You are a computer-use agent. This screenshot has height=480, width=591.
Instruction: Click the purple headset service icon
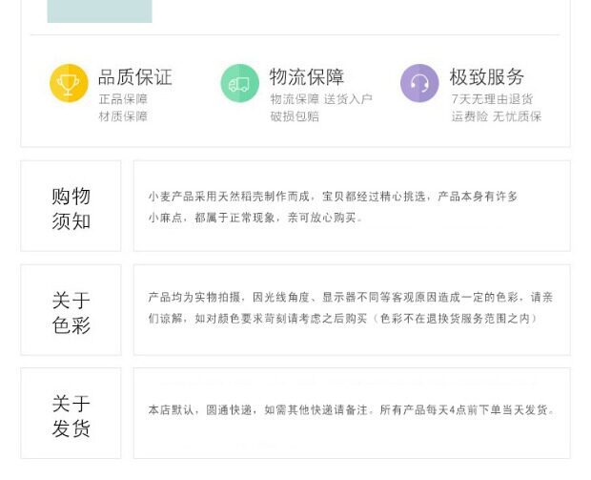(419, 83)
